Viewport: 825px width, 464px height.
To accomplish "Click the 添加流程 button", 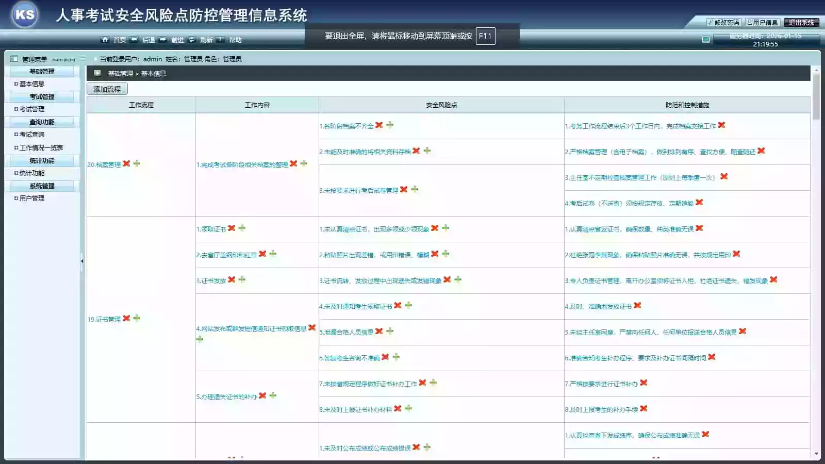I will coord(107,89).
